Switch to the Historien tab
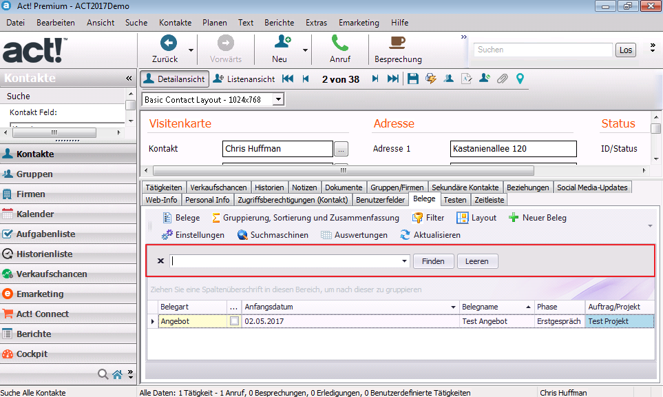663x397 pixels. pyautogui.click(x=269, y=187)
